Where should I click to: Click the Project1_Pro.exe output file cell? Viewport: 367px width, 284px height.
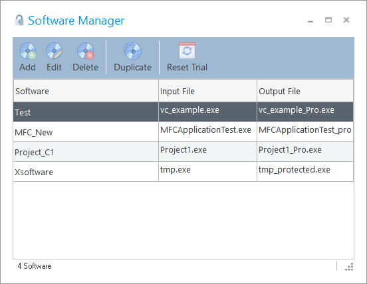coord(305,151)
